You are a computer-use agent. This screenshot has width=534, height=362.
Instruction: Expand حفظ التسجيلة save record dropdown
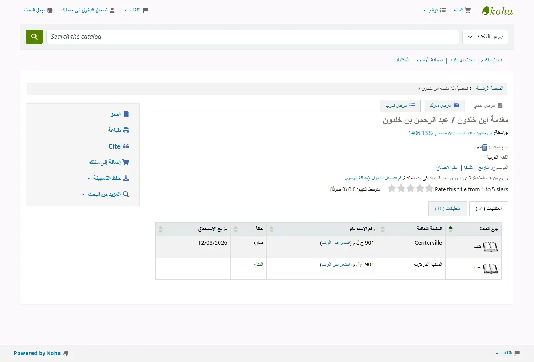108,178
